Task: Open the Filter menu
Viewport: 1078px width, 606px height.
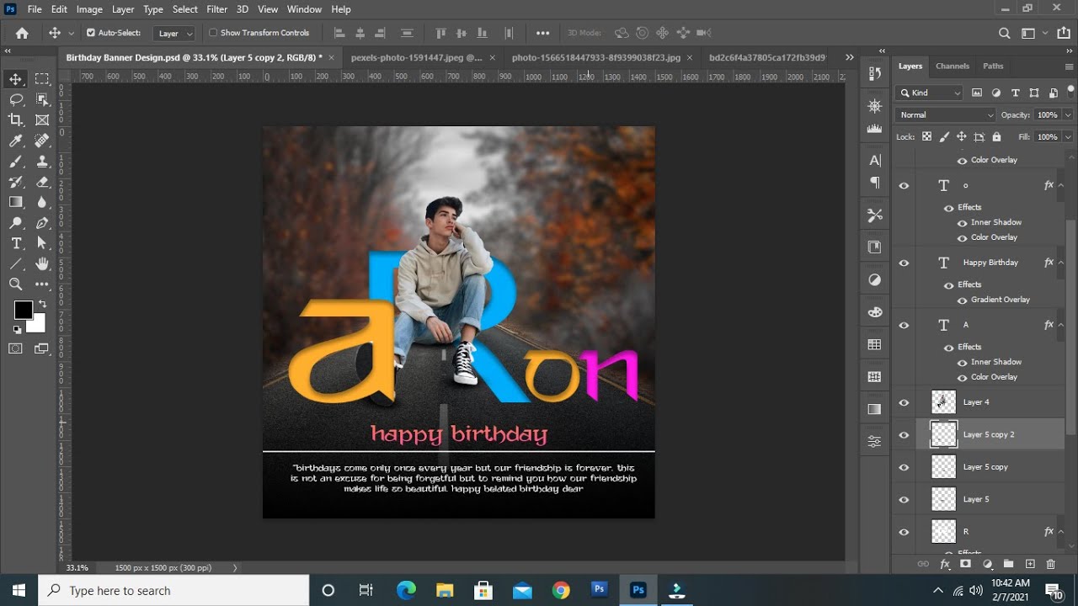Action: point(217,9)
